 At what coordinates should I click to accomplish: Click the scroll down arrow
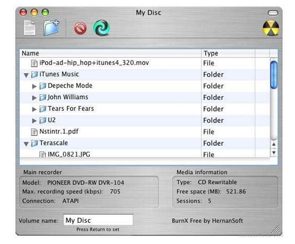(274, 153)
